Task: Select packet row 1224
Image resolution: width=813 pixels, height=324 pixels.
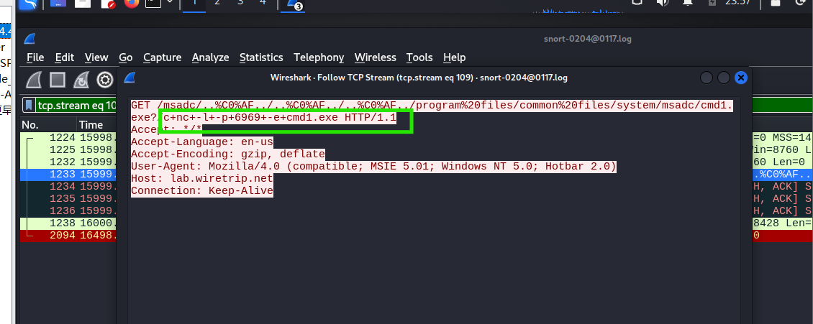Action: [69, 138]
